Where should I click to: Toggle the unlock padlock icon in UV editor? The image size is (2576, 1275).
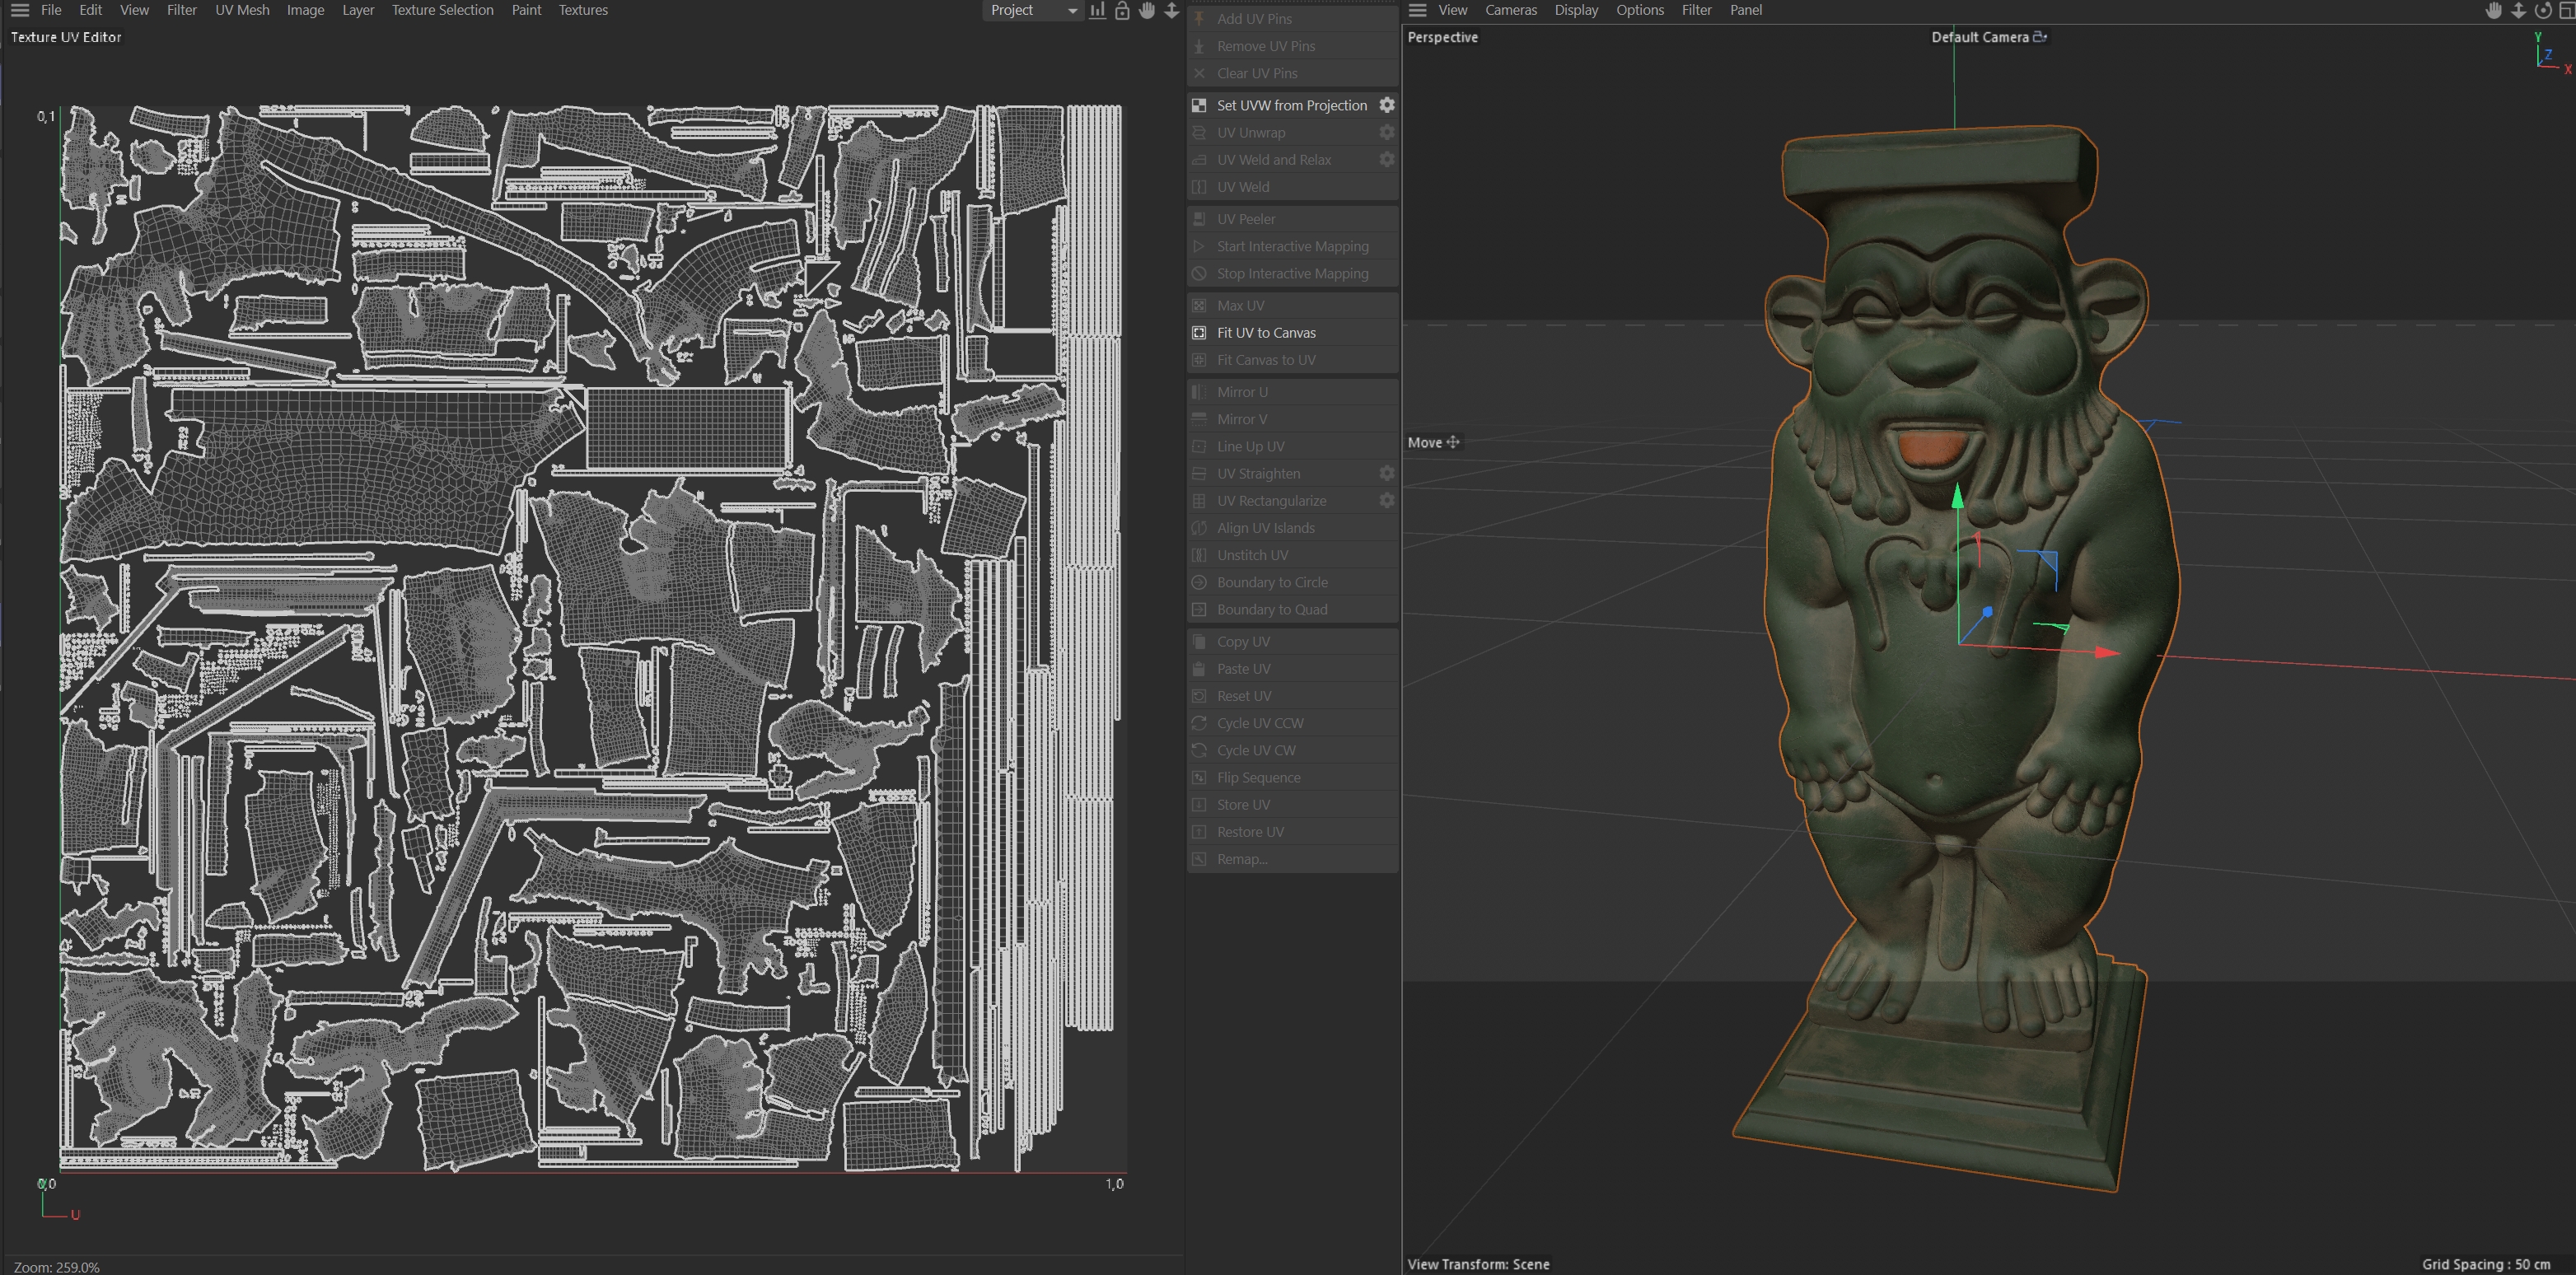pyautogui.click(x=1122, y=10)
